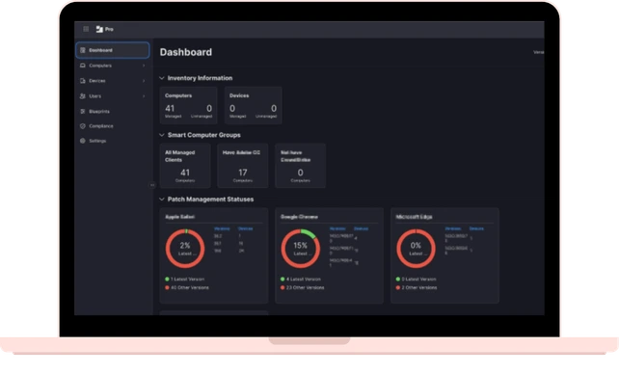Click Versions column header in Apple Safari card
This screenshot has height=374, width=619.
(x=222, y=228)
